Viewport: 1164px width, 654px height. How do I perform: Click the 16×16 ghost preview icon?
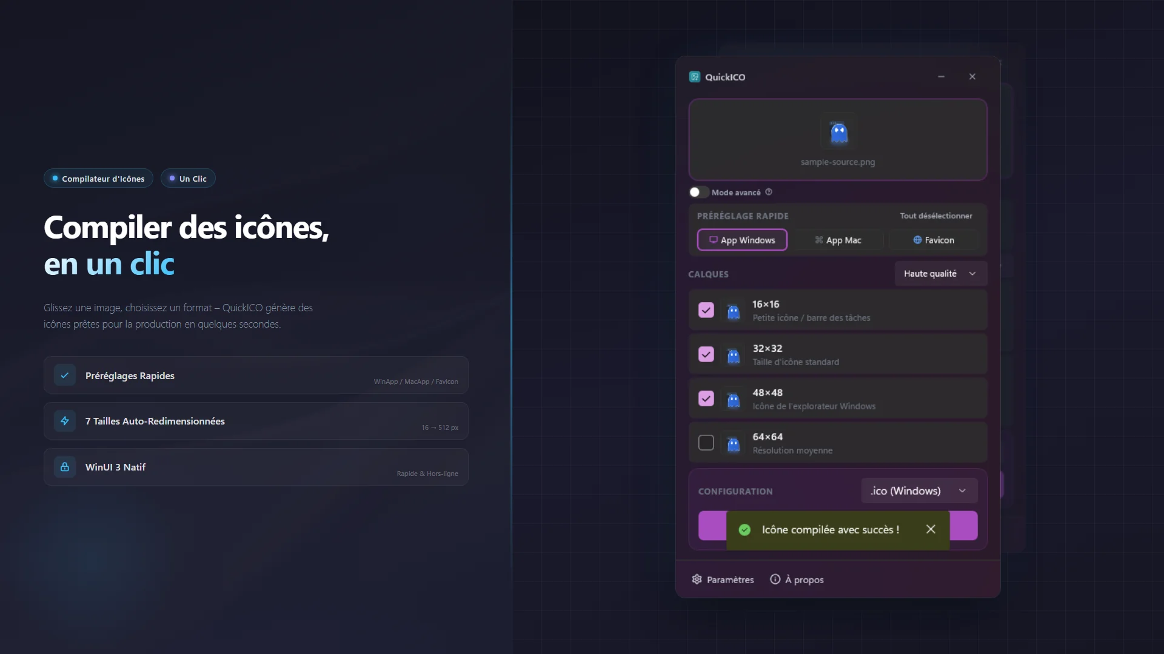click(734, 311)
